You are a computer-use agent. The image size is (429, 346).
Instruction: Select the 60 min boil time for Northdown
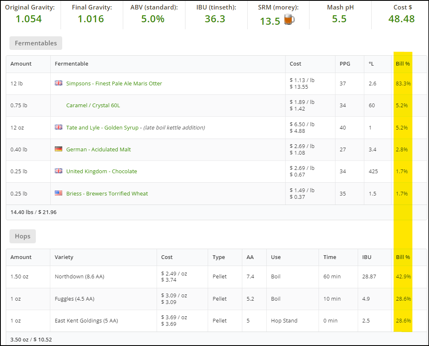coord(332,276)
